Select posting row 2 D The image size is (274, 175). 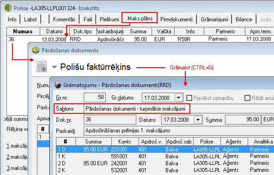coord(165,163)
